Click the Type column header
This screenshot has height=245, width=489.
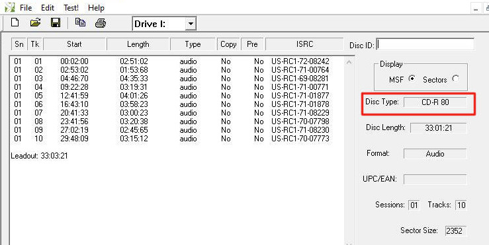(x=193, y=44)
